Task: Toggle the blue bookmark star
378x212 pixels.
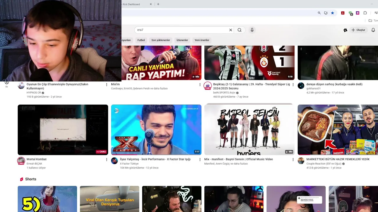Action: [333, 13]
